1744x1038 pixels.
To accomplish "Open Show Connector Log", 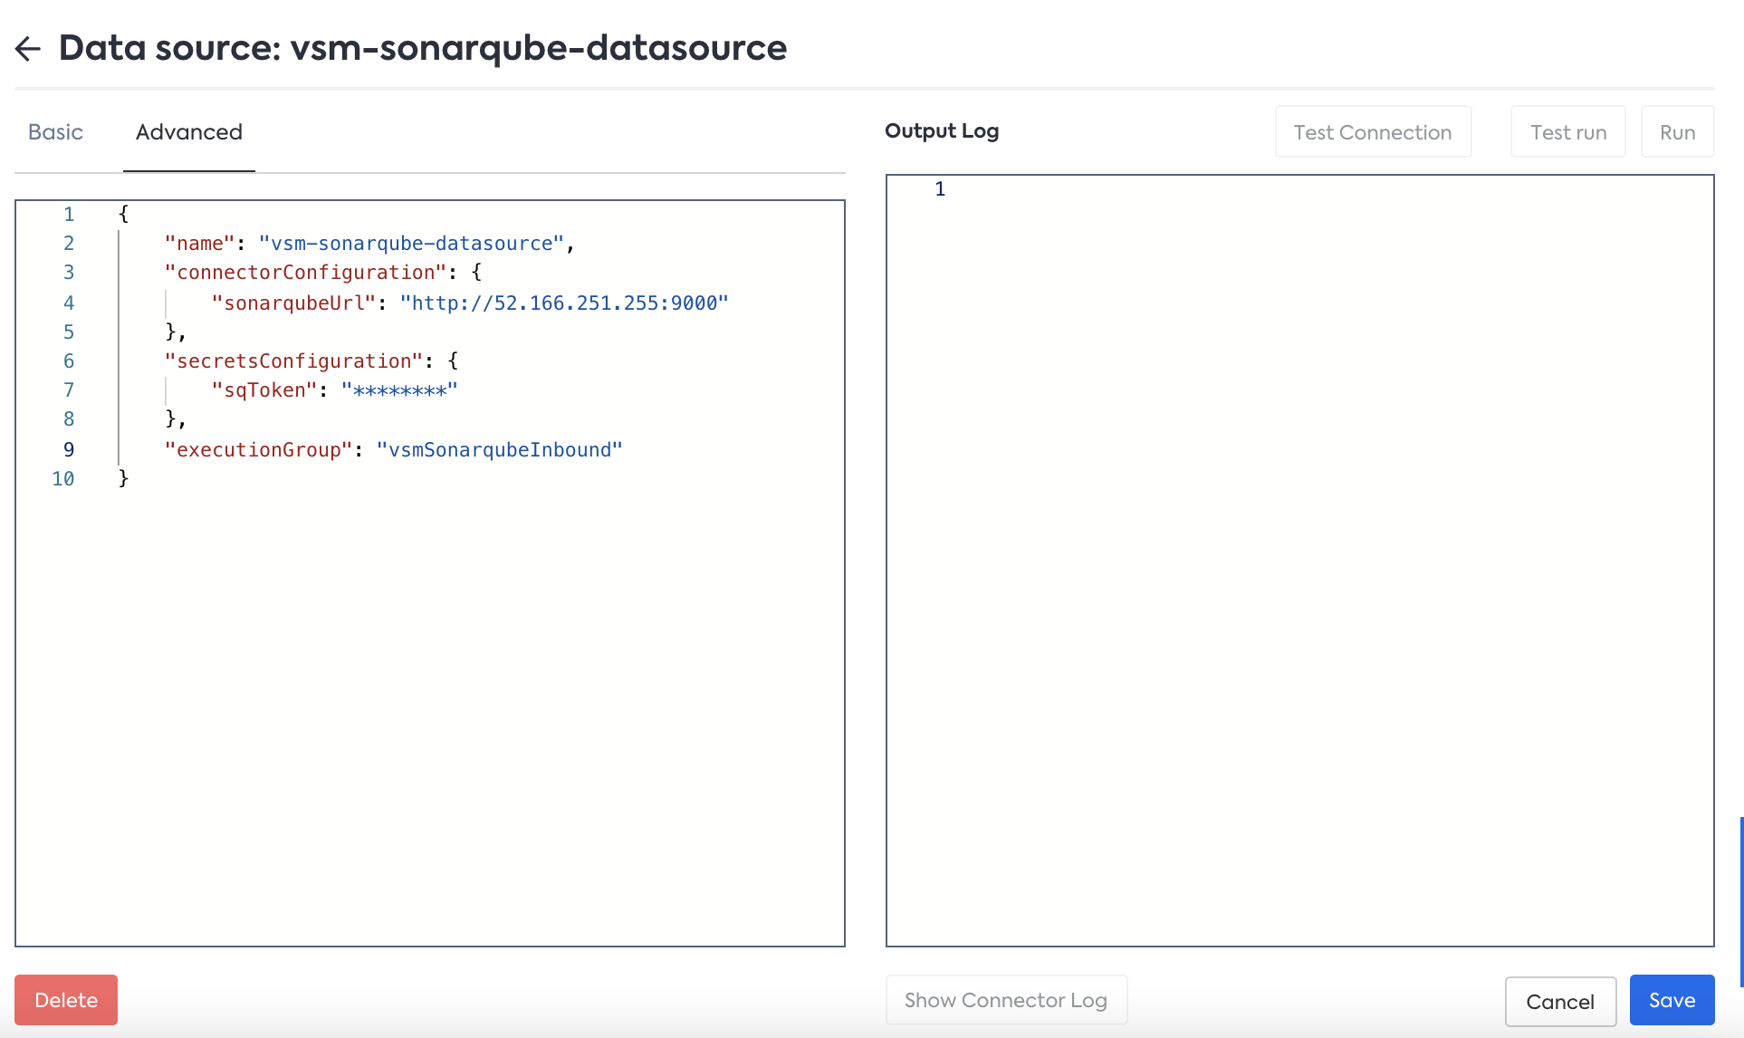I will coord(1006,1000).
